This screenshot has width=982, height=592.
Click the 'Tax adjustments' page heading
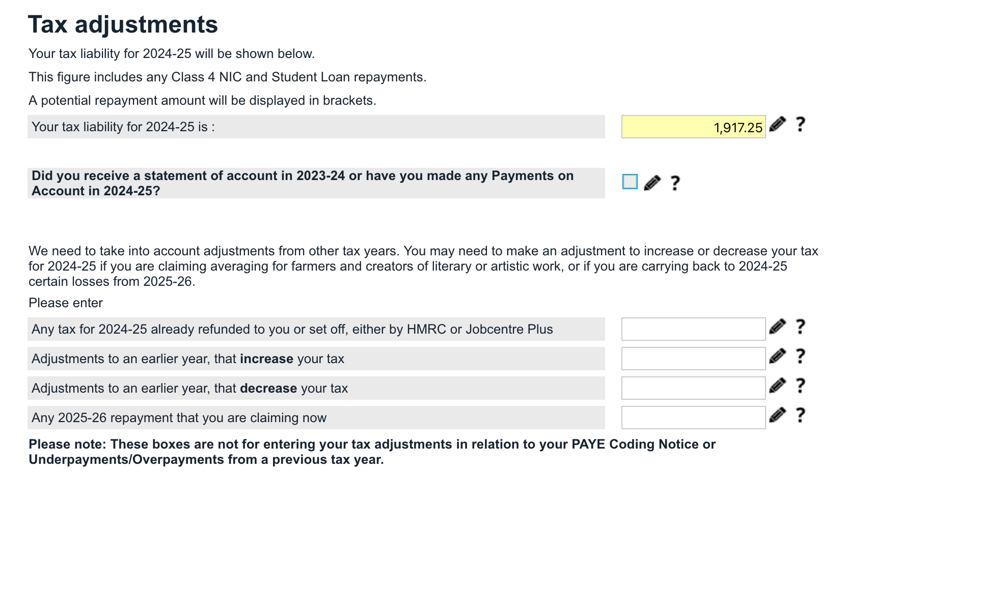[x=123, y=24]
